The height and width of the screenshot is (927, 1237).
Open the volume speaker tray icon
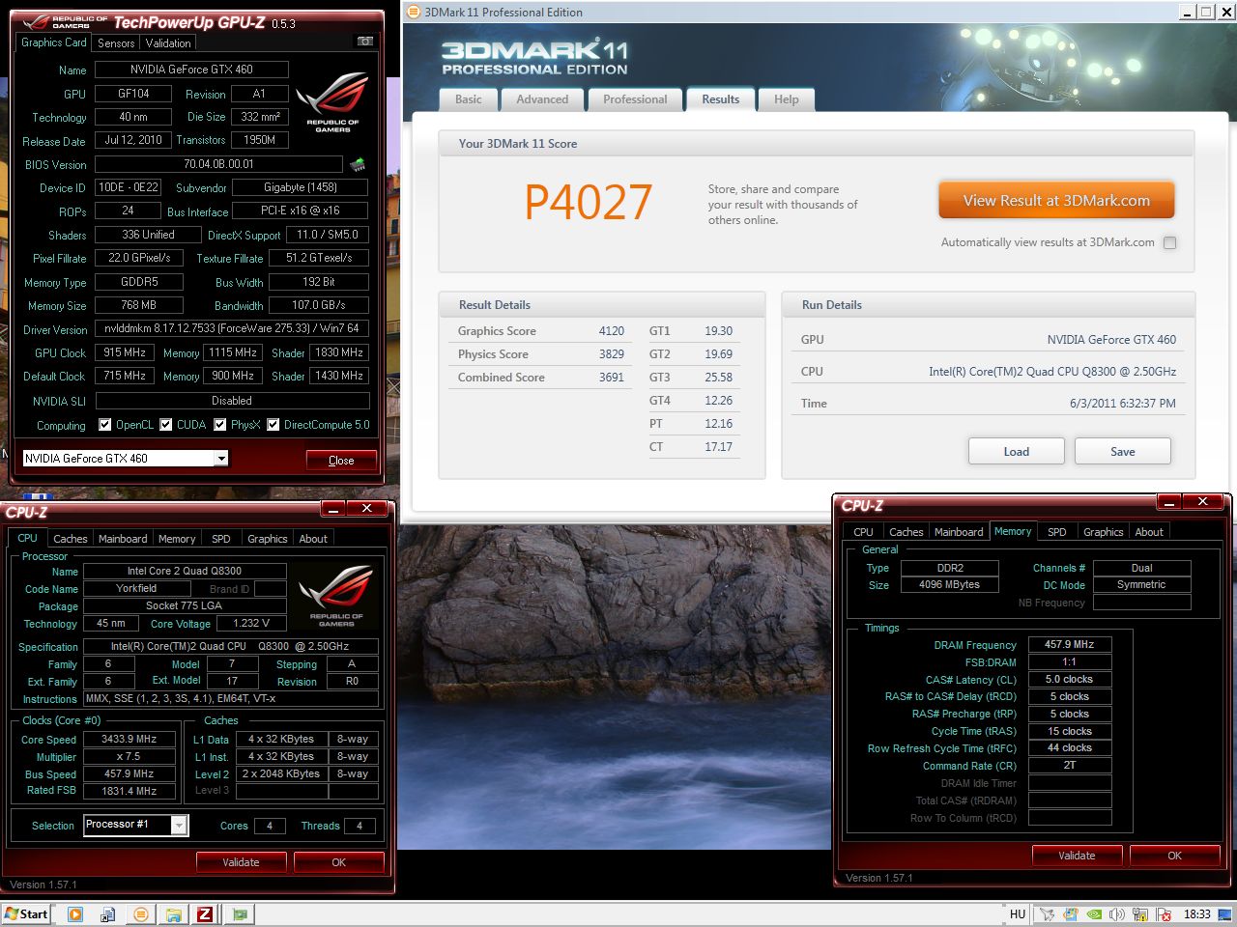point(1117,913)
